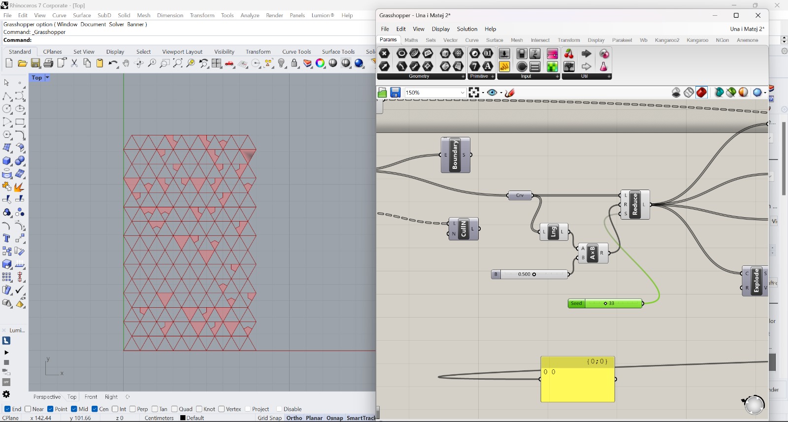
Task: Click the zoom extents icon in canvas toolbar
Action: (x=474, y=93)
